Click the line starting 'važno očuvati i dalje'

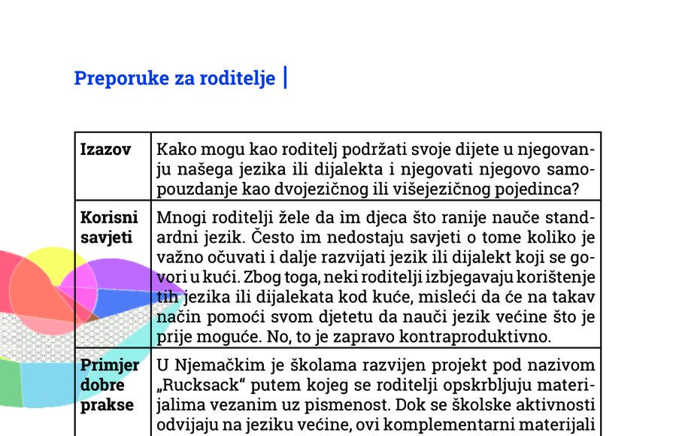(376, 257)
